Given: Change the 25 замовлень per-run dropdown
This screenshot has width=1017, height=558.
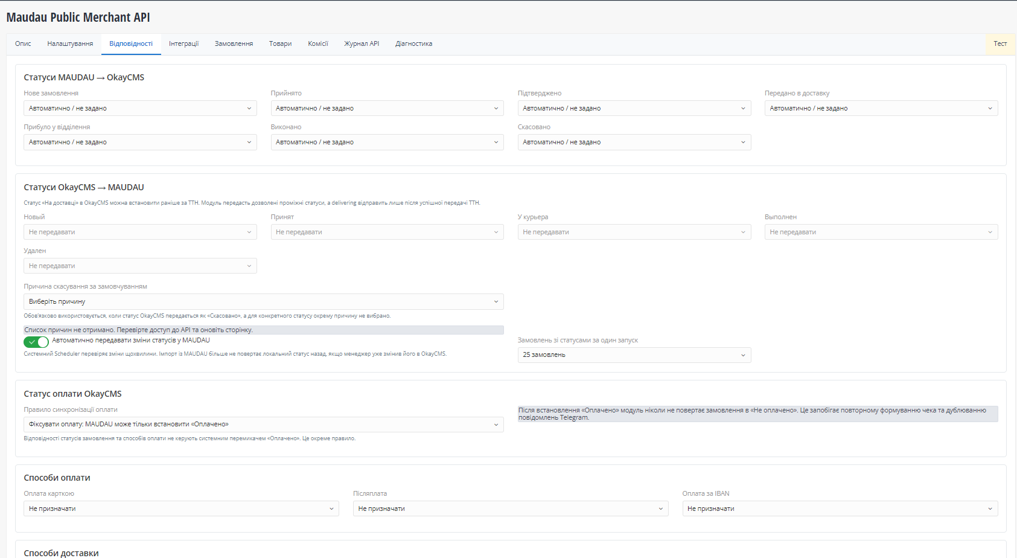Looking at the screenshot, I should (x=634, y=355).
